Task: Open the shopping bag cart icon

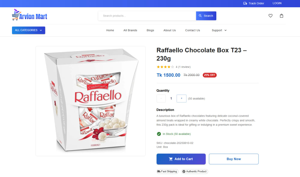Action: click(281, 16)
